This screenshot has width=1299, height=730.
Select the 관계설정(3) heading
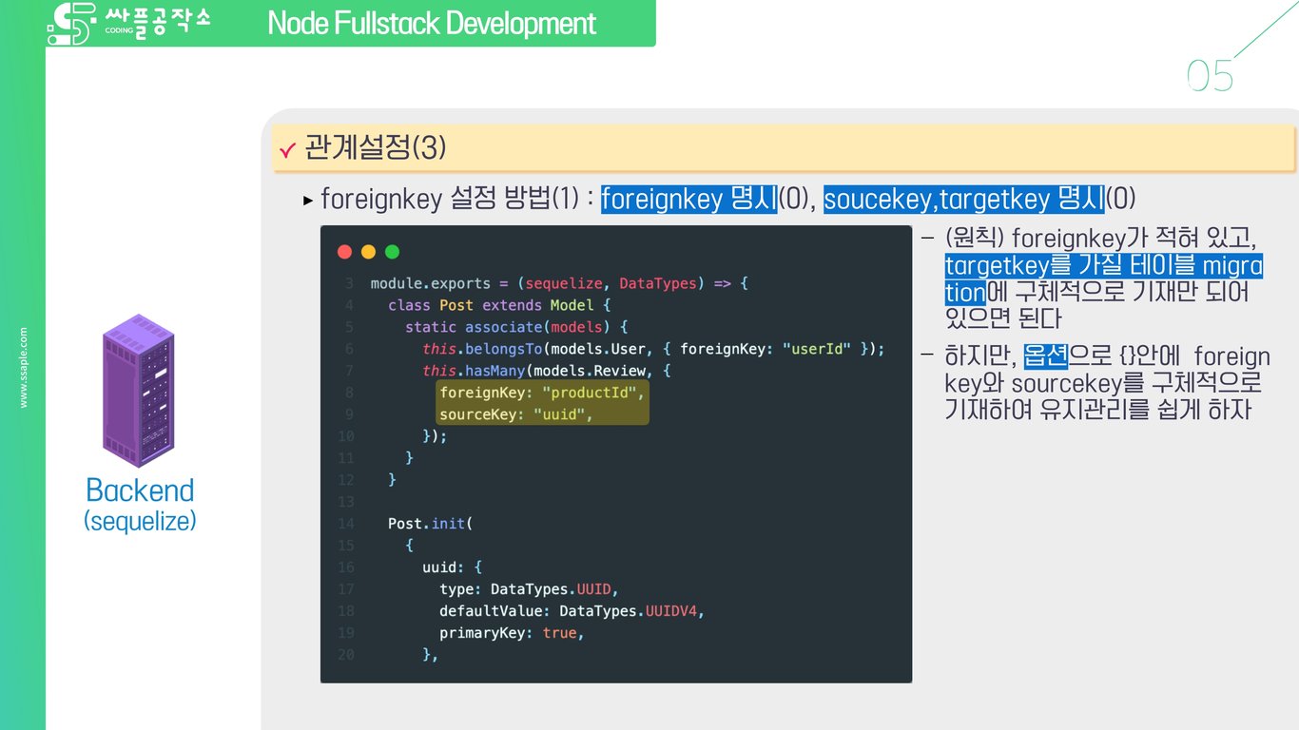coord(376,148)
